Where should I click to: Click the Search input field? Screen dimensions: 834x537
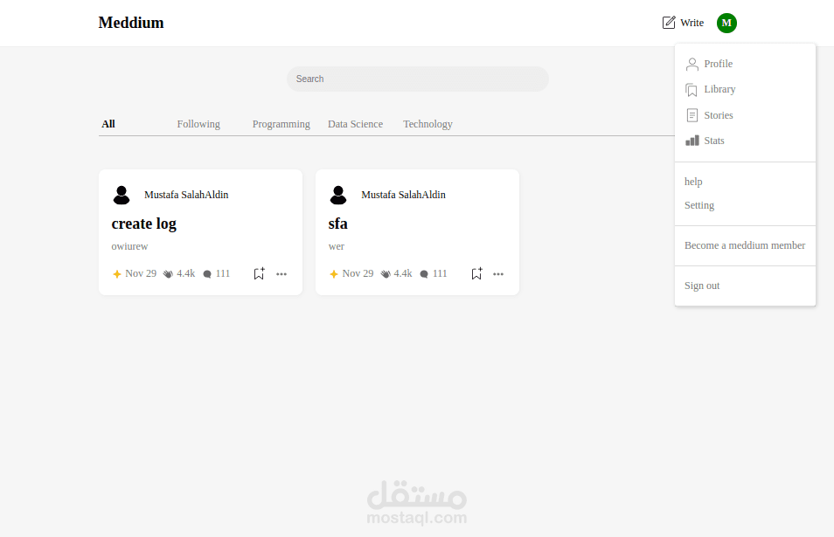pyautogui.click(x=417, y=79)
